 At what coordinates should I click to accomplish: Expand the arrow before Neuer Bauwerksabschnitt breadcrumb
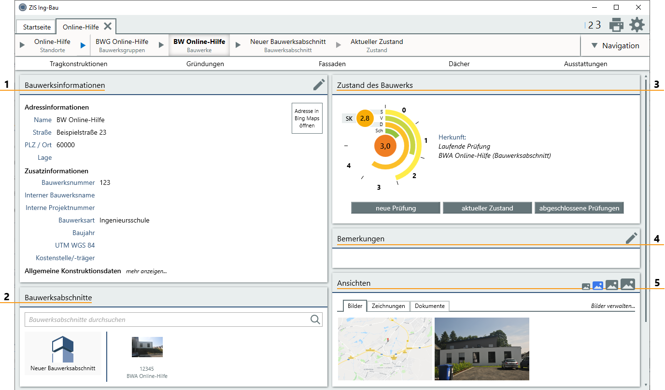pyautogui.click(x=238, y=45)
